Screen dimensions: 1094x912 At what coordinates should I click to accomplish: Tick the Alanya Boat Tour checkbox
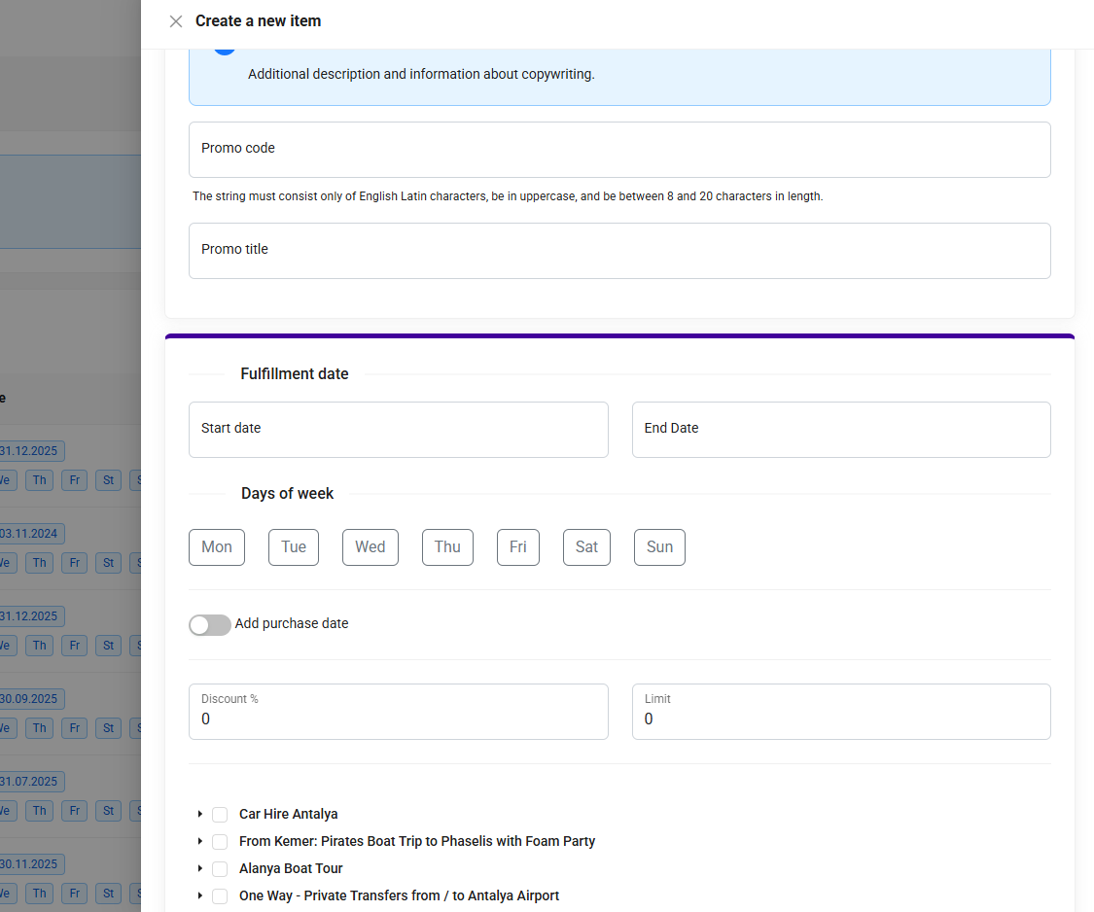[x=220, y=869]
